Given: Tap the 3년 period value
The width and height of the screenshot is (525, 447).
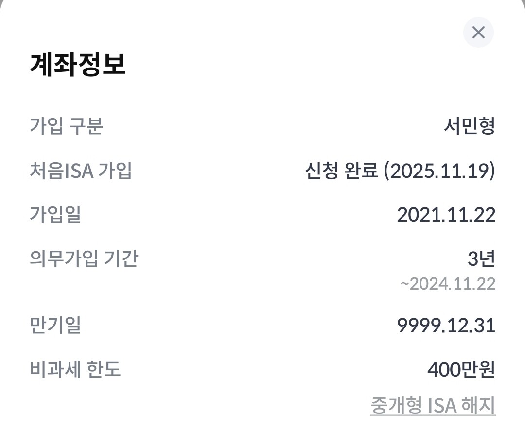Looking at the screenshot, I should click(481, 258).
